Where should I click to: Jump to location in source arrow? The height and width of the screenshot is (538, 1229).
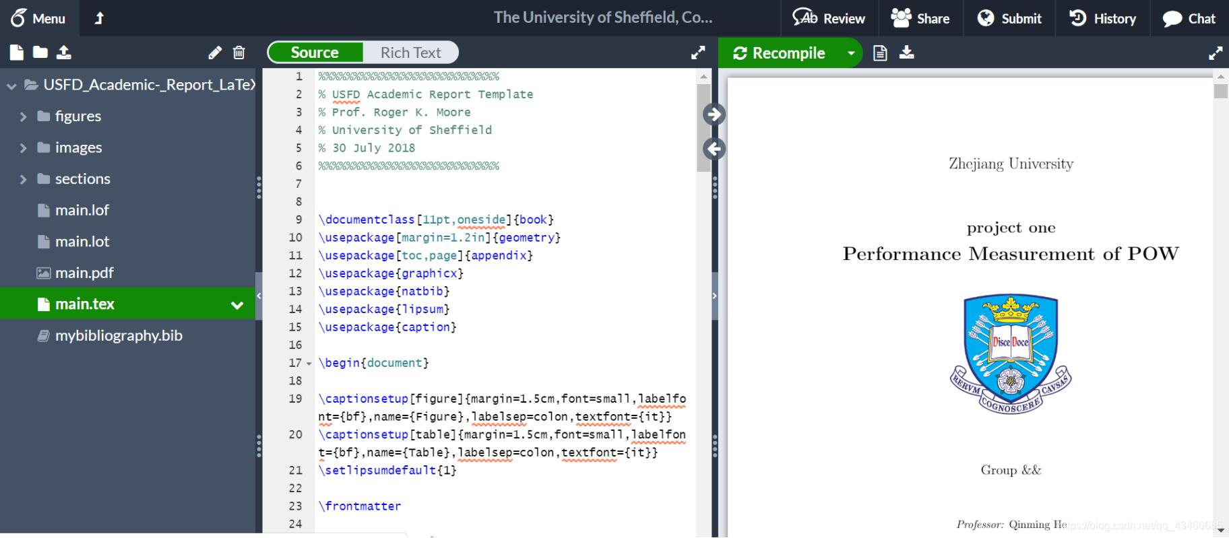coord(714,149)
